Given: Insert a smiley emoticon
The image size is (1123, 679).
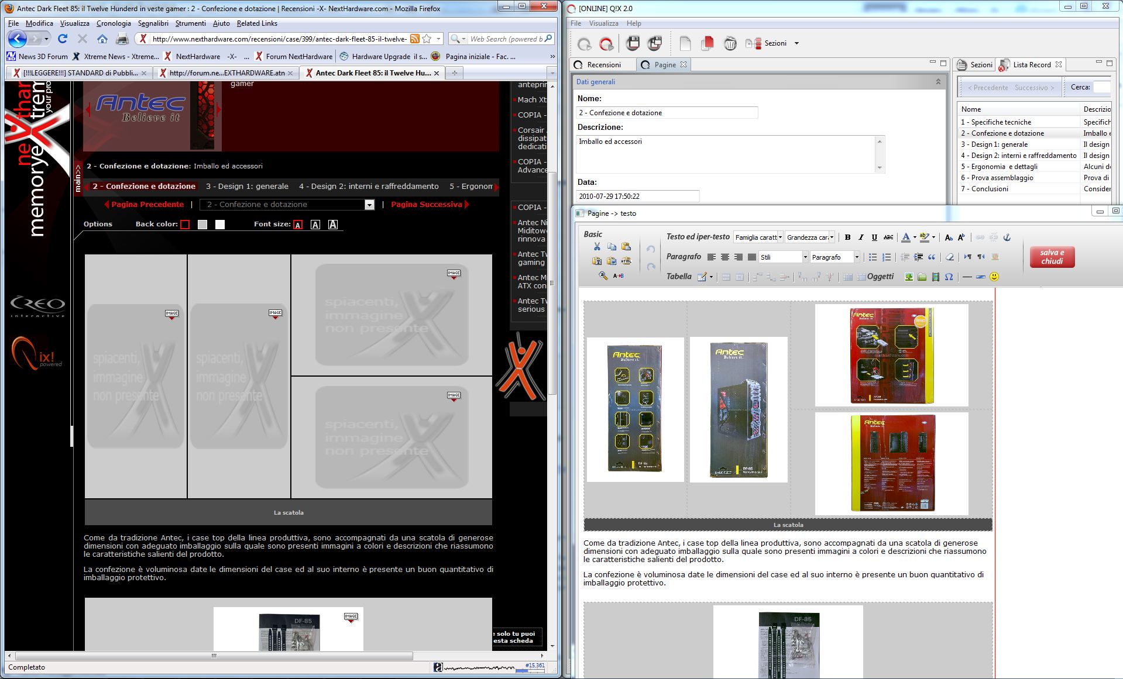Looking at the screenshot, I should tap(994, 277).
